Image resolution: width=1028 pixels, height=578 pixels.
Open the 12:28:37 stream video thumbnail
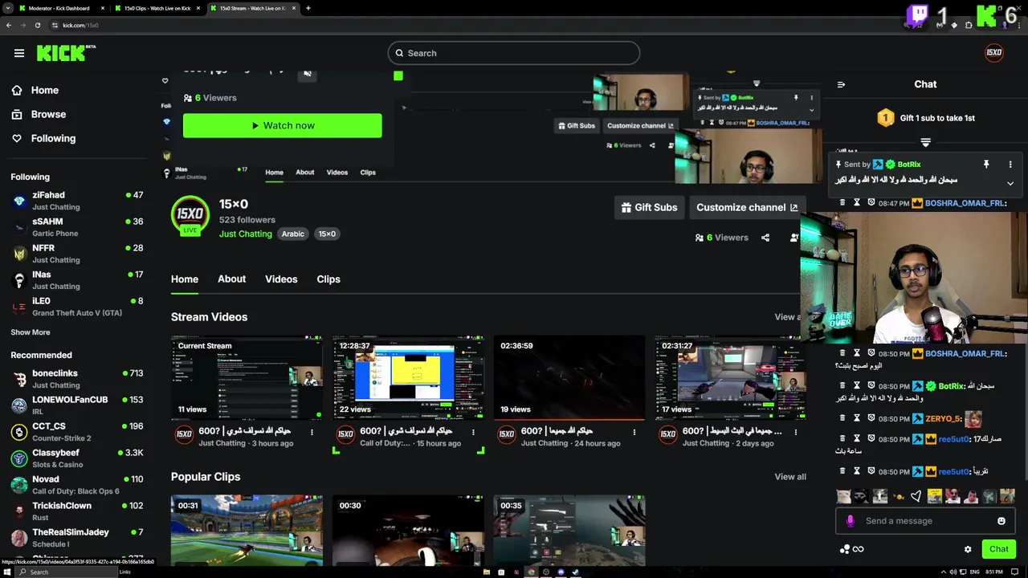[x=408, y=379]
